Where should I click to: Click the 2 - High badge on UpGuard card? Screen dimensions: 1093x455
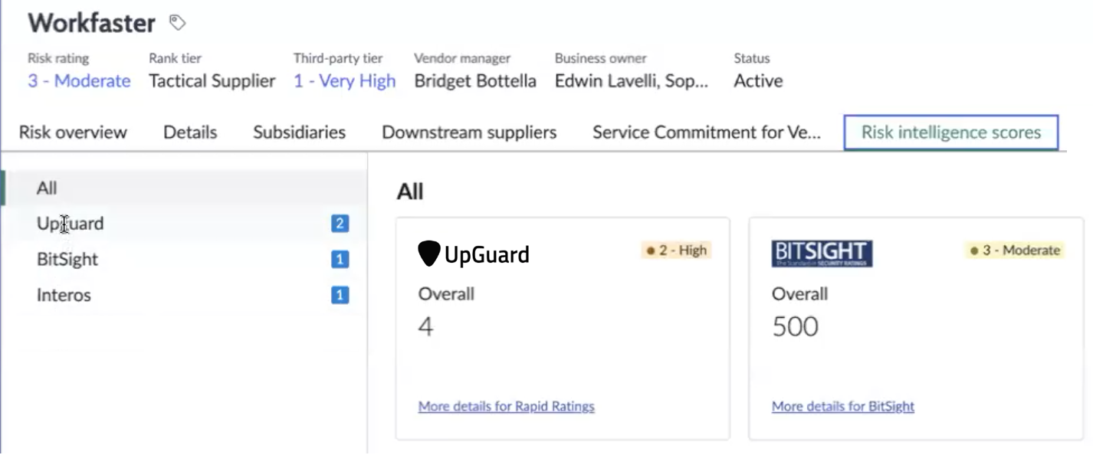(x=677, y=250)
